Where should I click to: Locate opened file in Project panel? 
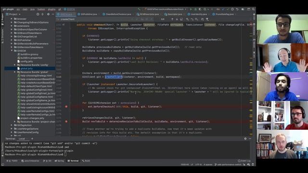[x=38, y=14]
